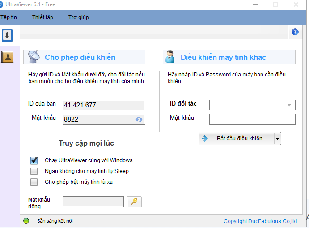
Task: Click the Sẵn sàng kết nối status text
Action: coord(55,221)
